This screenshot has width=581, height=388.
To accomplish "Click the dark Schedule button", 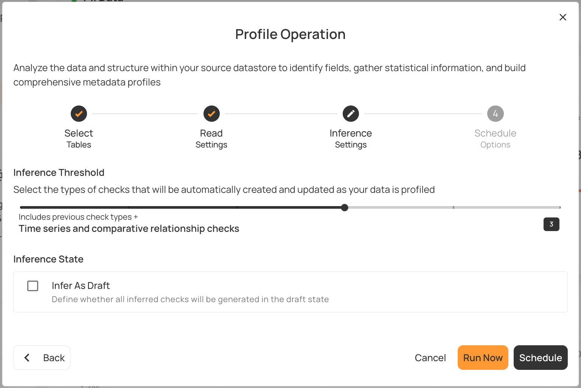I will tap(541, 357).
